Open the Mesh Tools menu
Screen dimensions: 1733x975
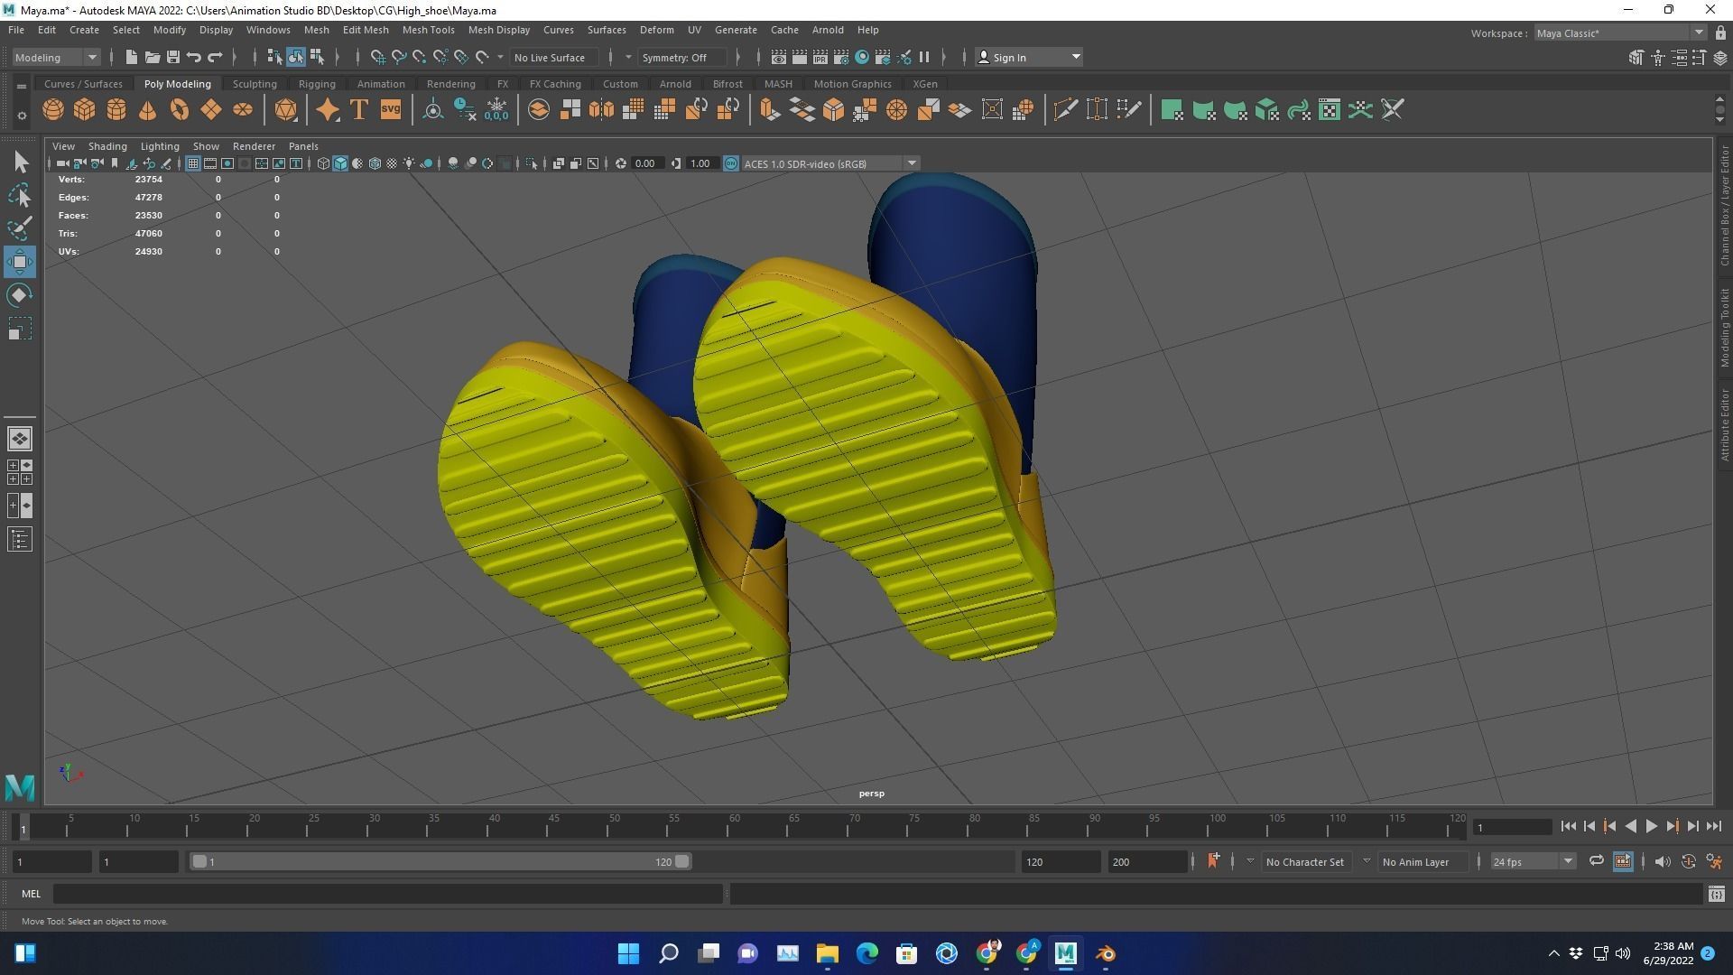pos(428,30)
